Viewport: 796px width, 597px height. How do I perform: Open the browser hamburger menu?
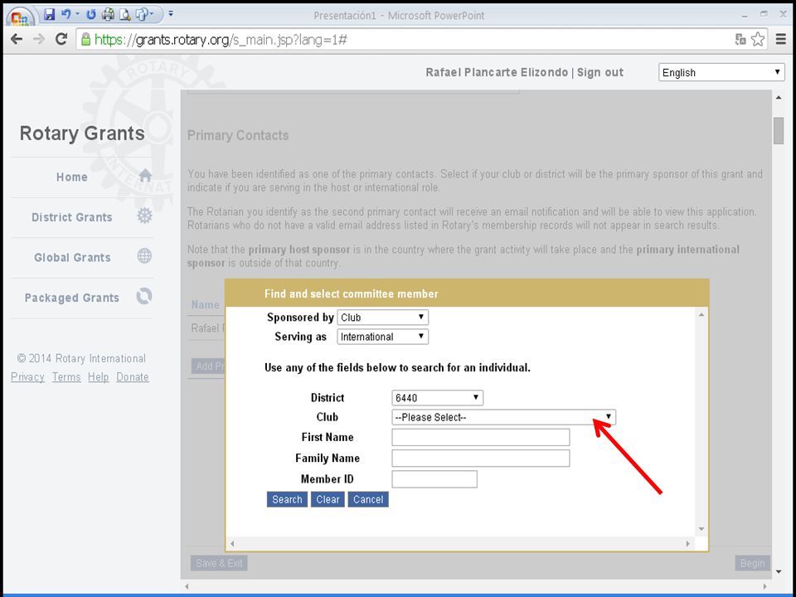point(781,39)
